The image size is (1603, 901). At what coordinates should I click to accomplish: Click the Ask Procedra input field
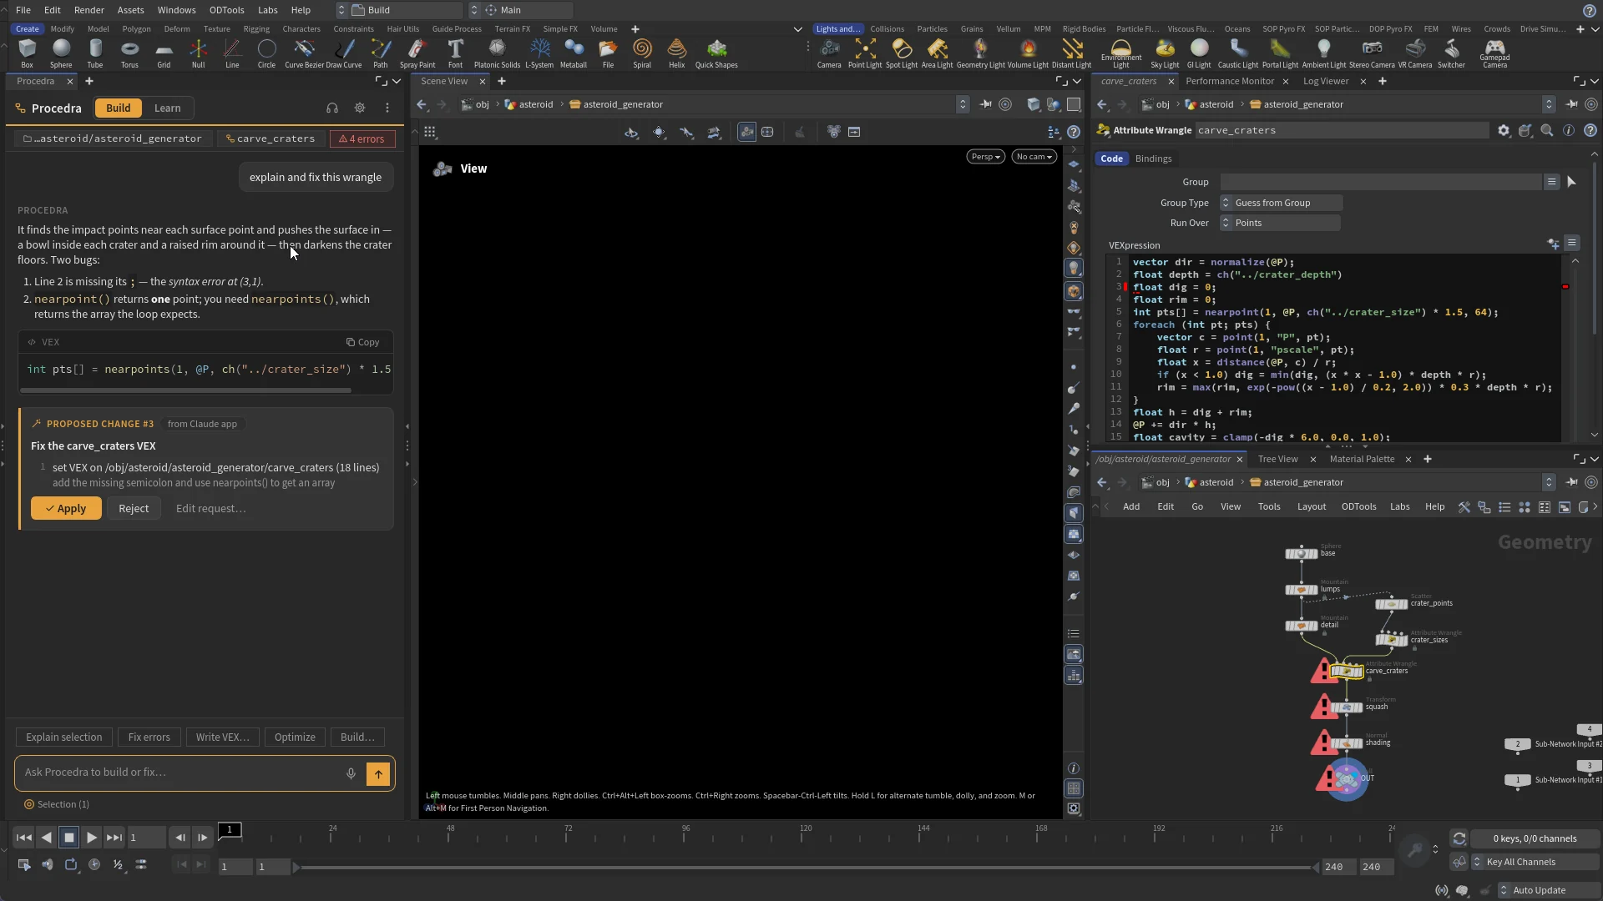click(180, 773)
